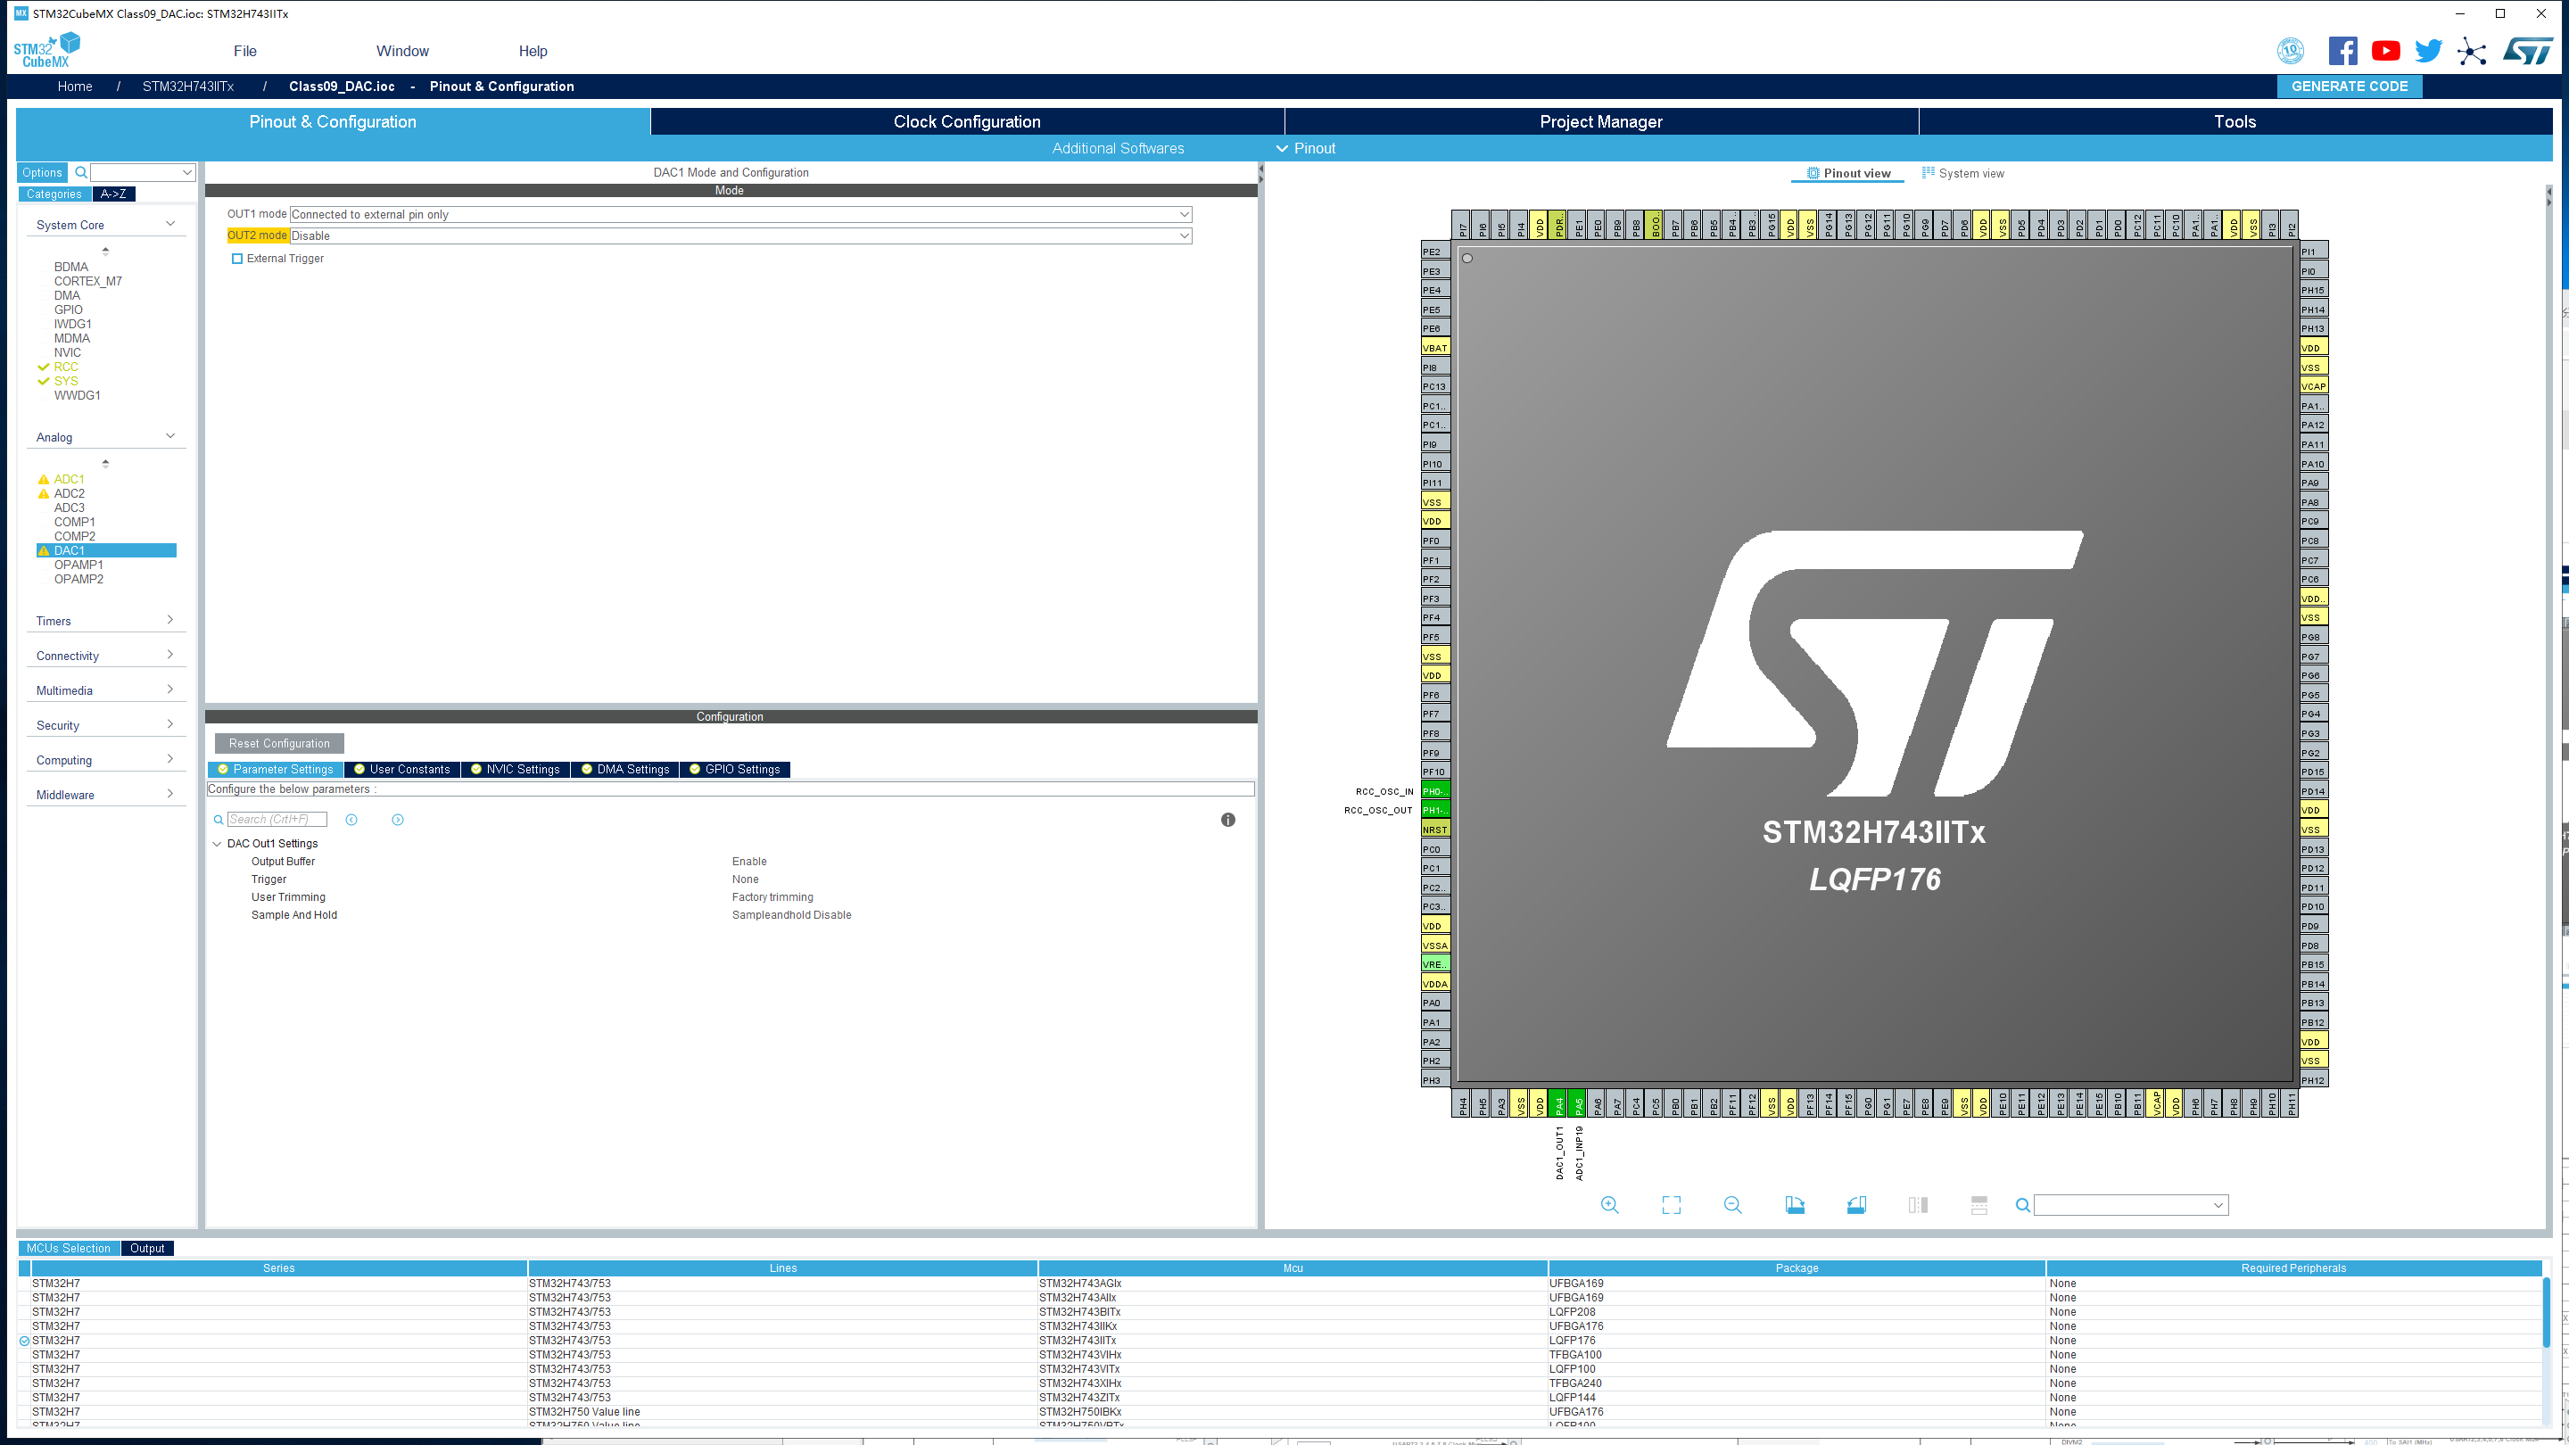Viewport: 2569px width, 1445px height.
Task: Select the zoom in tool above pinout toolbar
Action: pyautogui.click(x=1609, y=1205)
